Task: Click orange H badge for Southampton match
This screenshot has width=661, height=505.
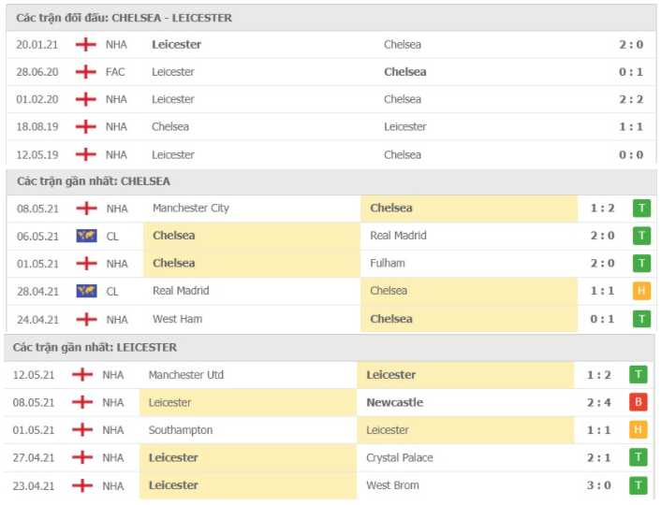Action: tap(639, 430)
